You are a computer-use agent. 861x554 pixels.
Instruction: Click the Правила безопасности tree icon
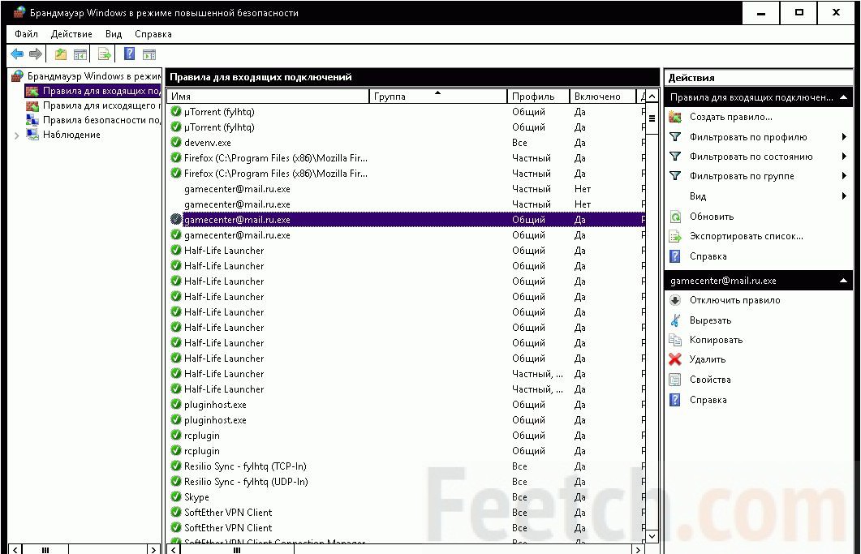[x=33, y=120]
